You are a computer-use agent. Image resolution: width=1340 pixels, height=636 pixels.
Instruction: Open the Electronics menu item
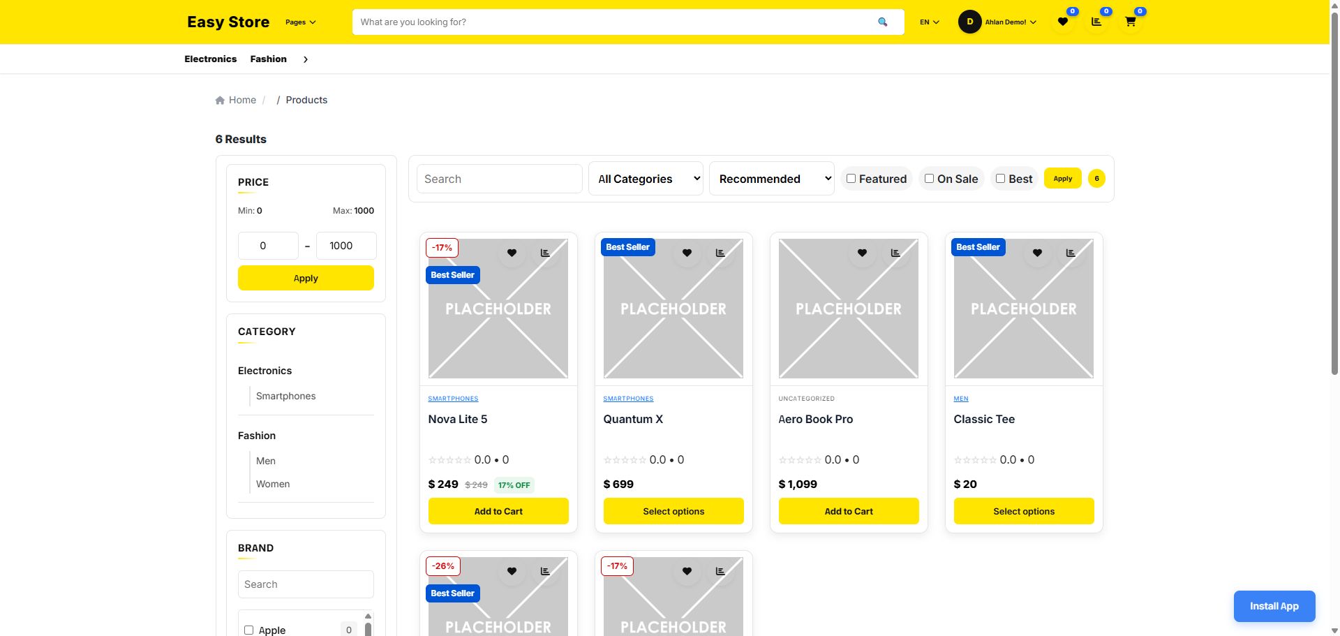pos(210,59)
